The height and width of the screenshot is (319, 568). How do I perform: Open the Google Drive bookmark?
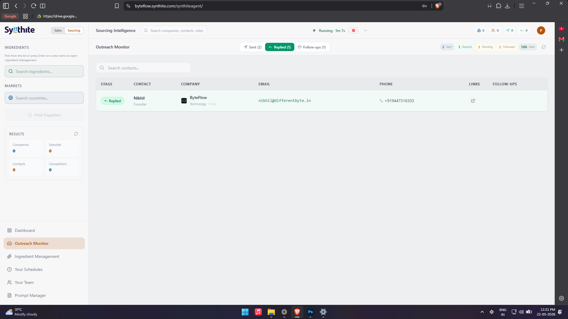(57, 16)
